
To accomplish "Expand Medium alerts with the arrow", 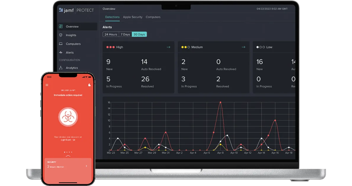I will tap(243, 47).
